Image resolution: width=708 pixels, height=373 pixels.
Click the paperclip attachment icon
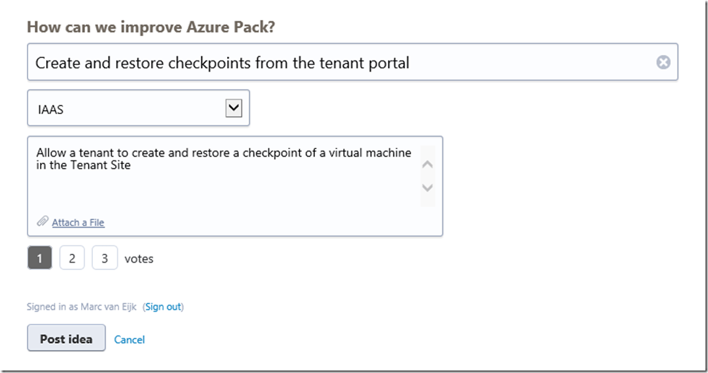click(42, 221)
